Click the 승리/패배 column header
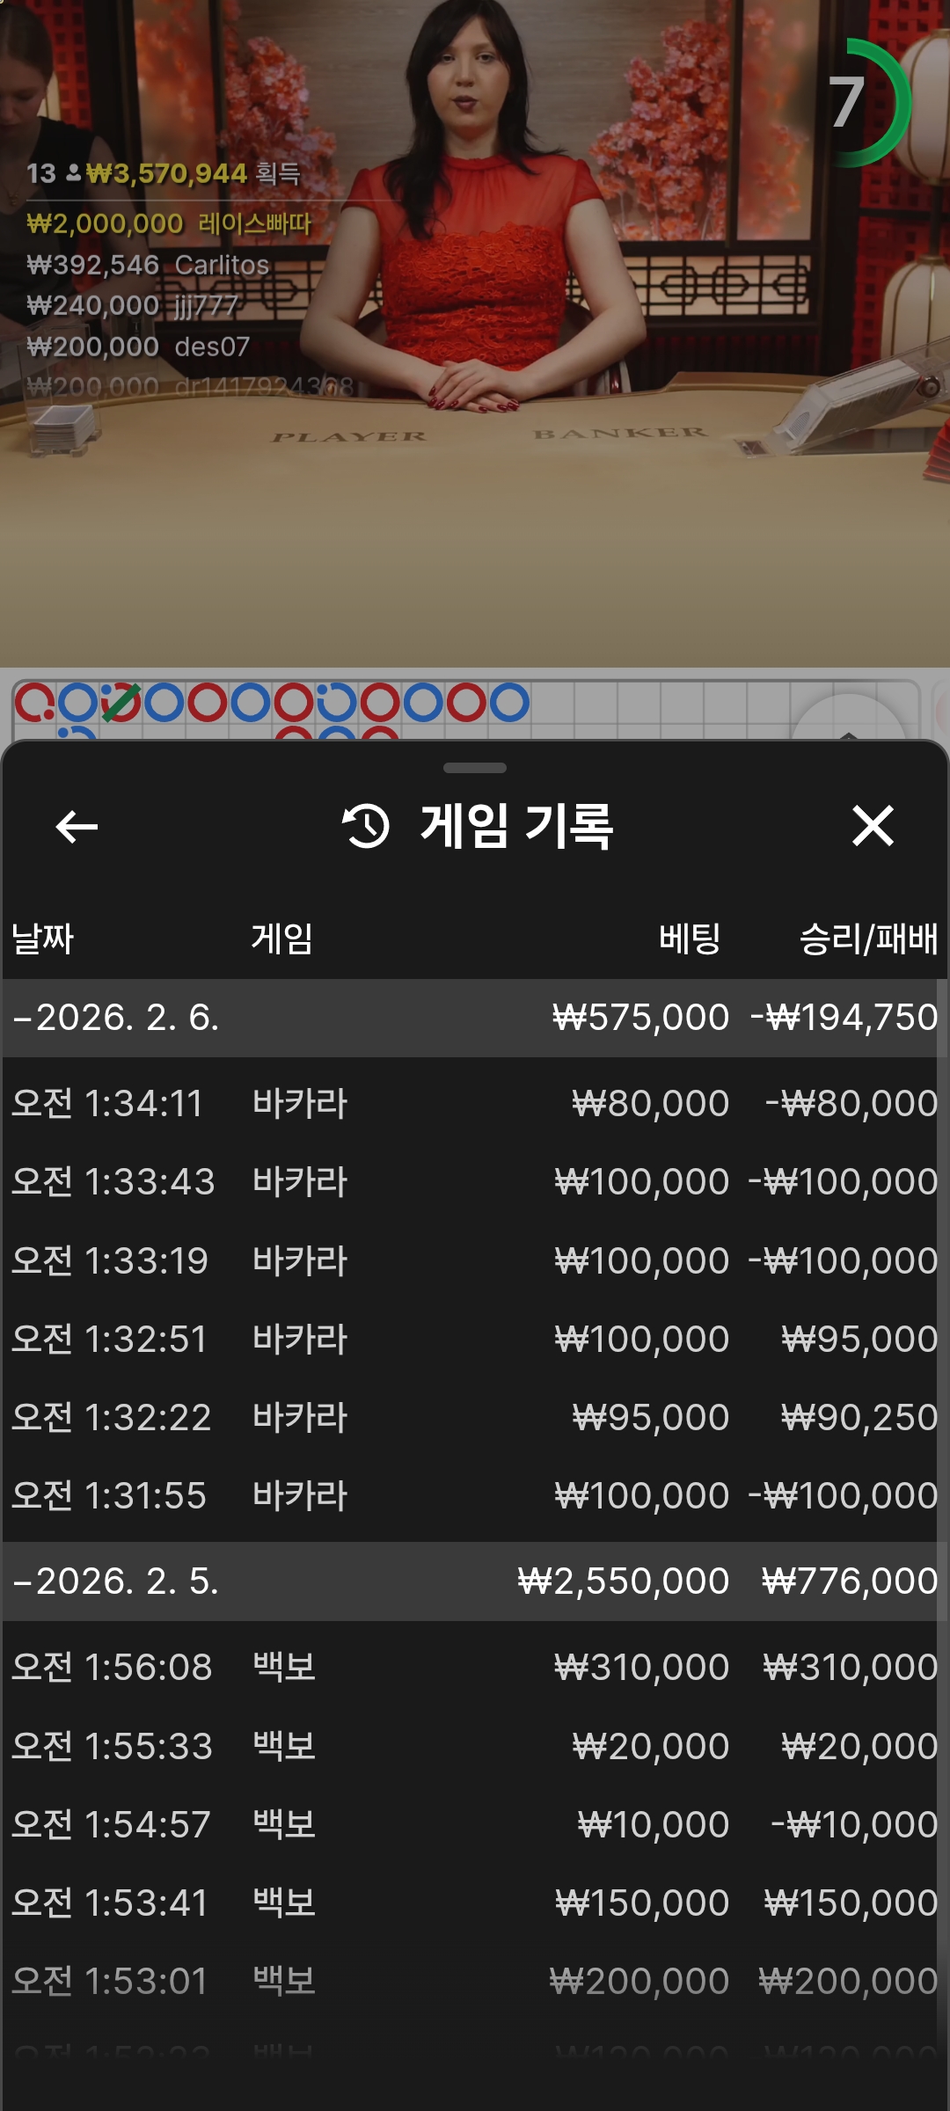This screenshot has width=950, height=2111. click(867, 939)
